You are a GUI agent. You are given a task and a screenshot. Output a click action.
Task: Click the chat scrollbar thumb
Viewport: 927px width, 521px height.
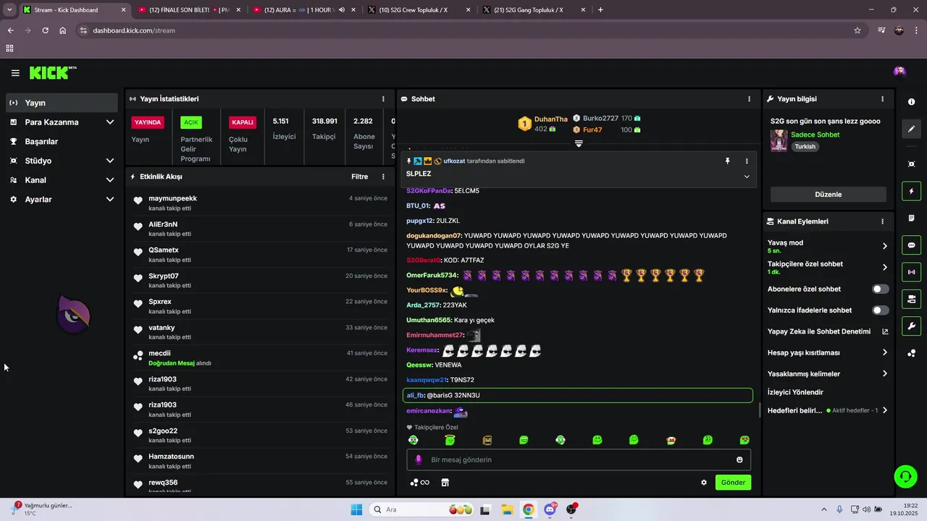pos(759,410)
